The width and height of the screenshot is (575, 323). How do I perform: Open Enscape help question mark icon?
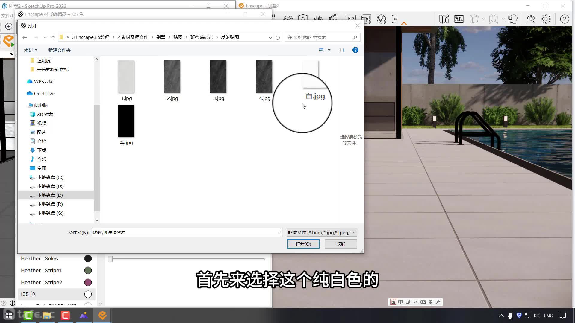565,19
